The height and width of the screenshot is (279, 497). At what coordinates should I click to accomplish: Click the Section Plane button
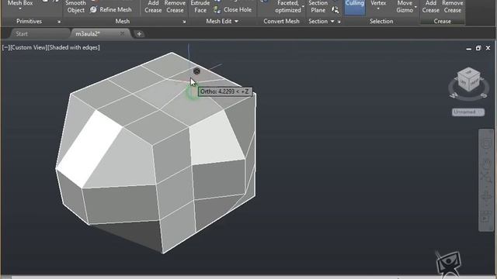pyautogui.click(x=318, y=7)
